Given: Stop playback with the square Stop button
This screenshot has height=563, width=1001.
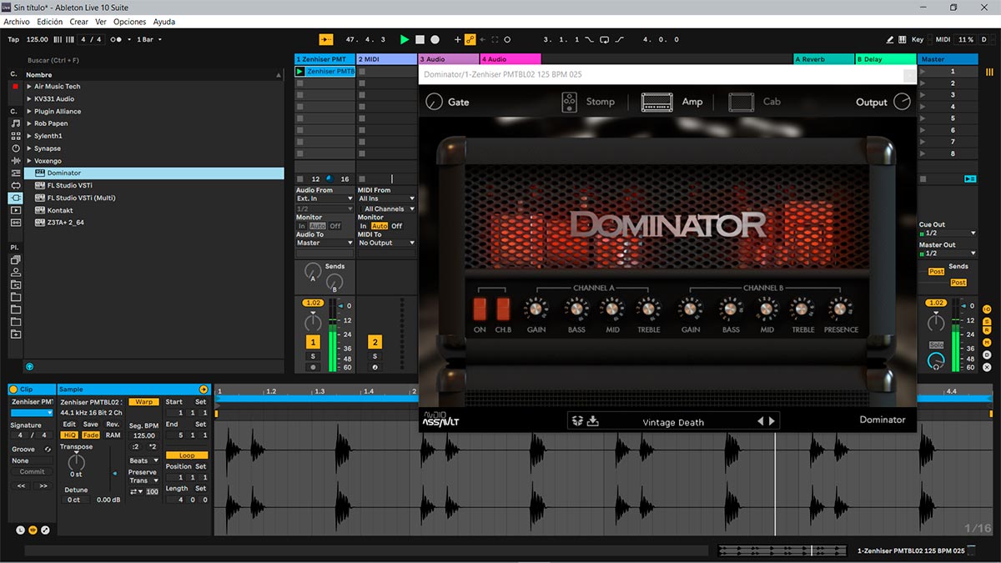Looking at the screenshot, I should click(x=420, y=39).
